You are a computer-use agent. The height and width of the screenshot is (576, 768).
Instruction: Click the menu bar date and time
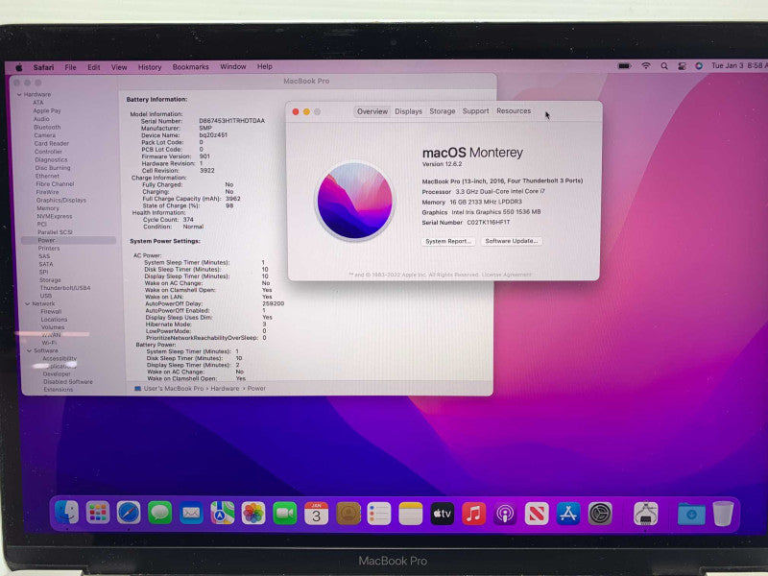click(739, 65)
